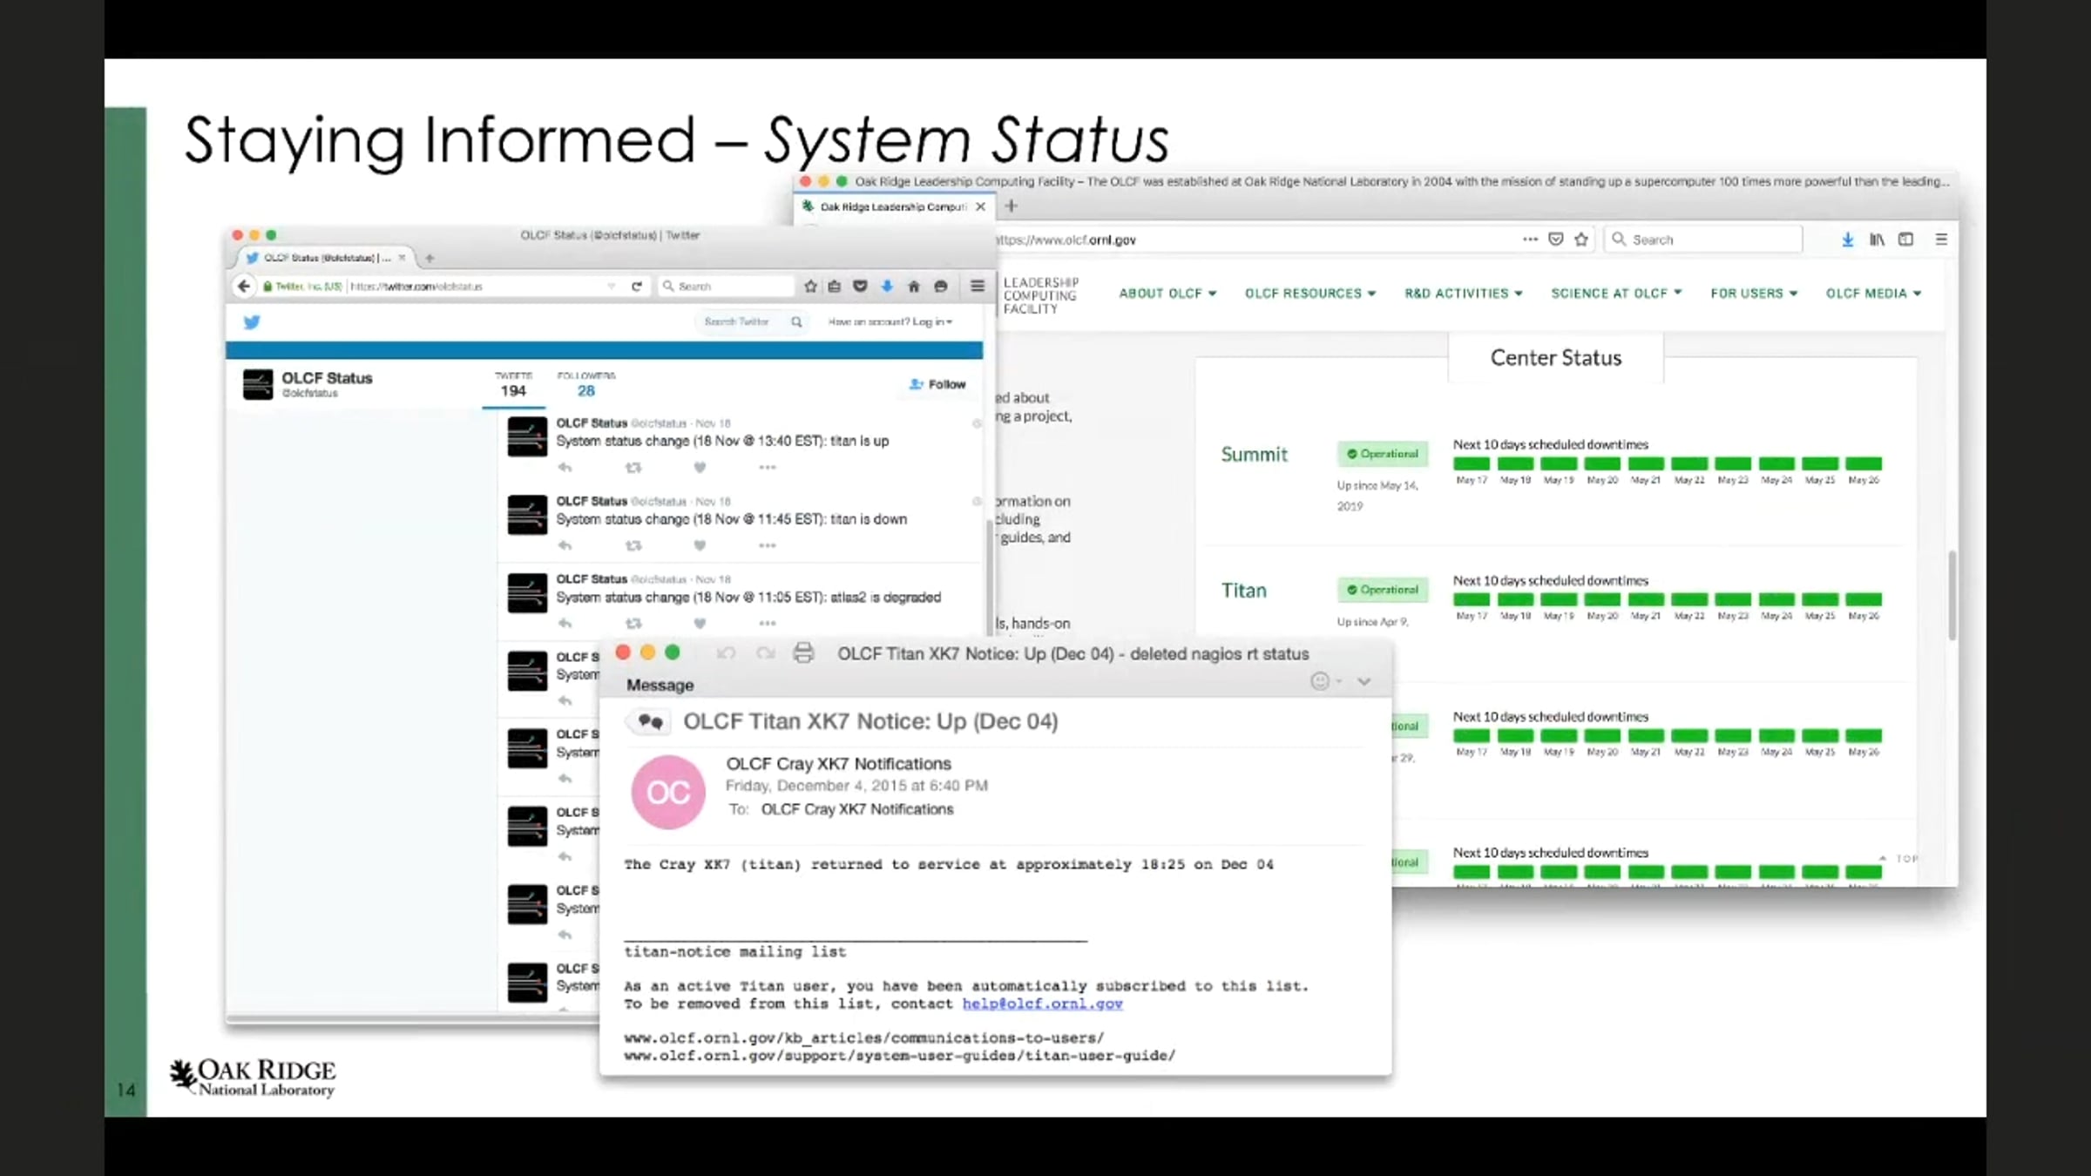Image resolution: width=2091 pixels, height=1176 pixels.
Task: Go to home page in Twitter browser toolbar
Action: point(914,286)
